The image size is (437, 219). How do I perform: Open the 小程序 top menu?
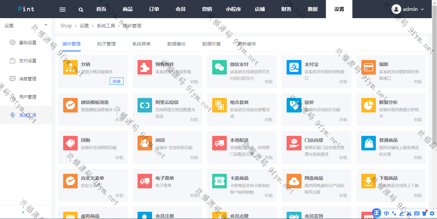click(x=233, y=9)
